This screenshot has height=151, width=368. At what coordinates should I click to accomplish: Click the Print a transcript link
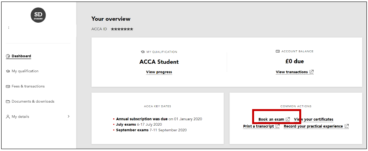point(258,126)
